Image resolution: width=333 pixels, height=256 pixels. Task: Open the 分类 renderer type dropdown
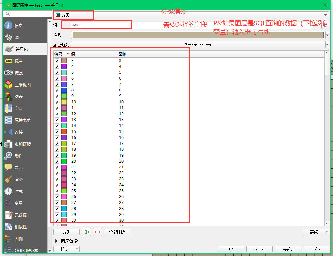191,15
